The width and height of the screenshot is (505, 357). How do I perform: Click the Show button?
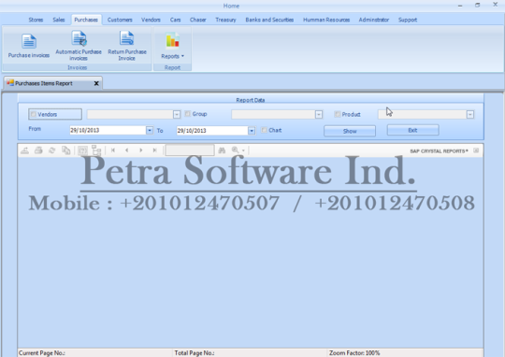350,131
